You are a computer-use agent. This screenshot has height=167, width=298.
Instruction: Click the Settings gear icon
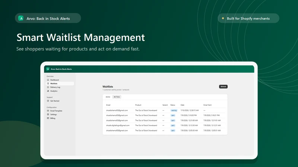click(x=48, y=115)
